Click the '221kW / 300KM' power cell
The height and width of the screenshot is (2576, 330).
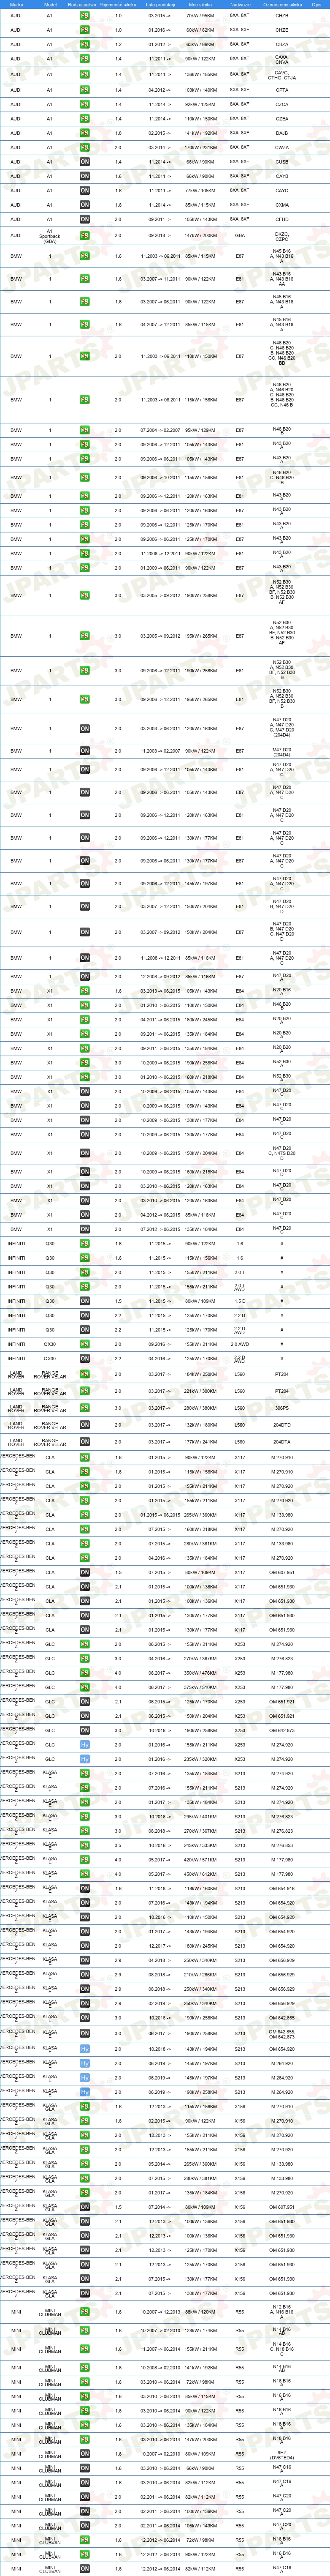tap(200, 1391)
